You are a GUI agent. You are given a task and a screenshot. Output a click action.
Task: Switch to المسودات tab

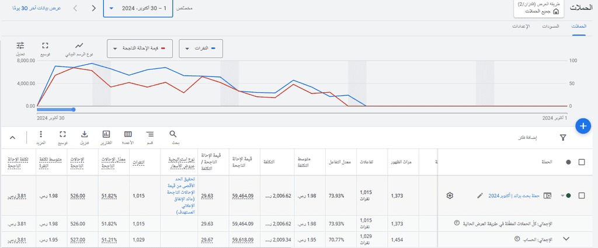551,26
